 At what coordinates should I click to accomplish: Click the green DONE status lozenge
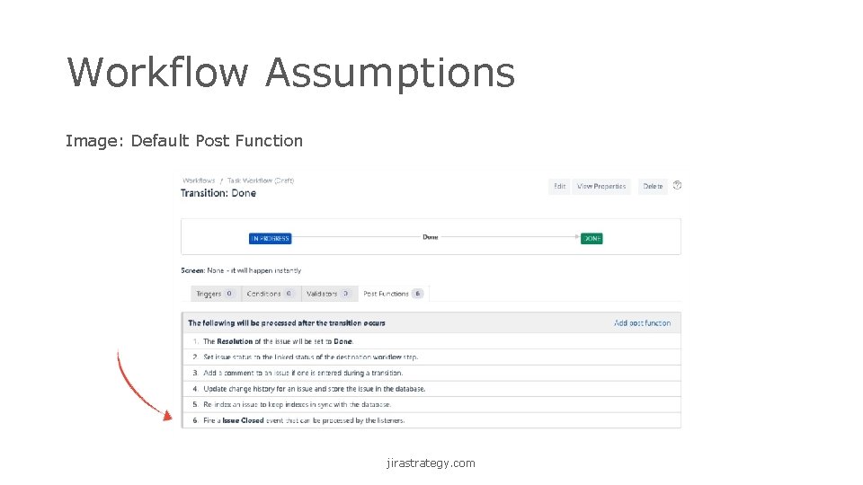tap(592, 238)
